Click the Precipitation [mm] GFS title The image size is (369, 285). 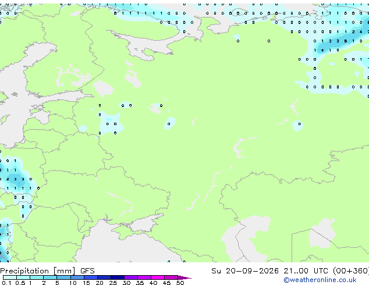[x=47, y=271]
